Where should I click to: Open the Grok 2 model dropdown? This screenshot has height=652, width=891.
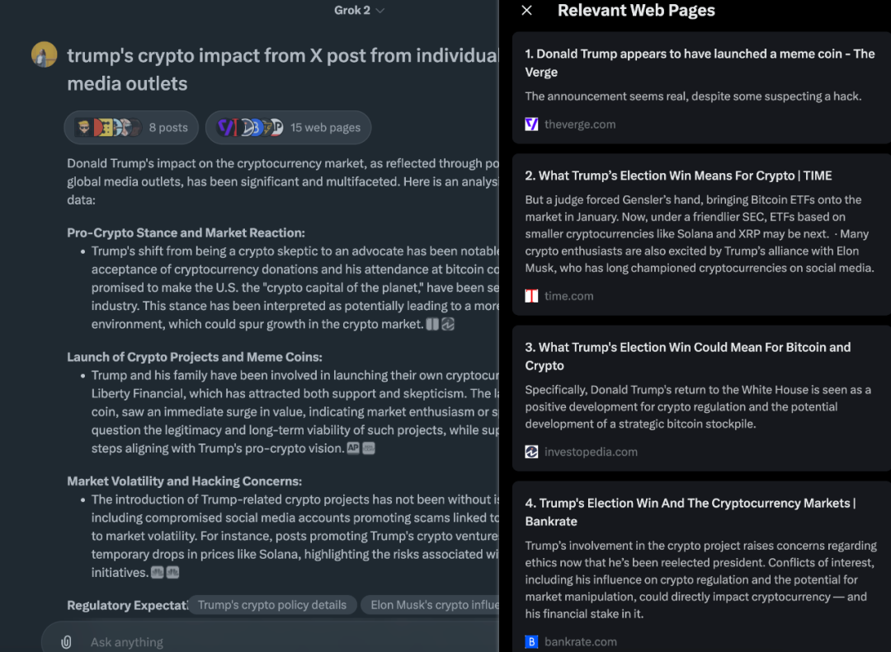pyautogui.click(x=359, y=10)
